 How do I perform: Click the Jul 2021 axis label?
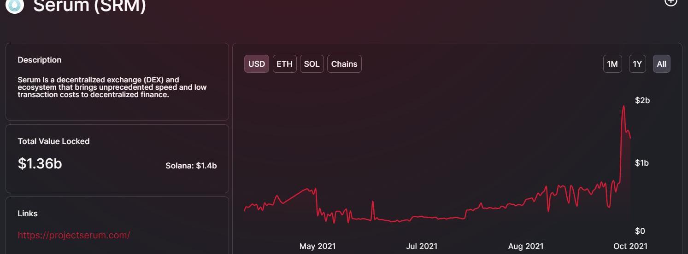tap(422, 246)
